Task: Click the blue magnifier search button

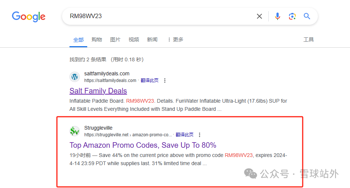Action: [x=307, y=16]
